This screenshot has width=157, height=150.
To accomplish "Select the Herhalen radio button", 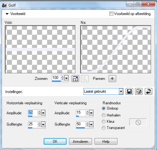I will (104, 115).
